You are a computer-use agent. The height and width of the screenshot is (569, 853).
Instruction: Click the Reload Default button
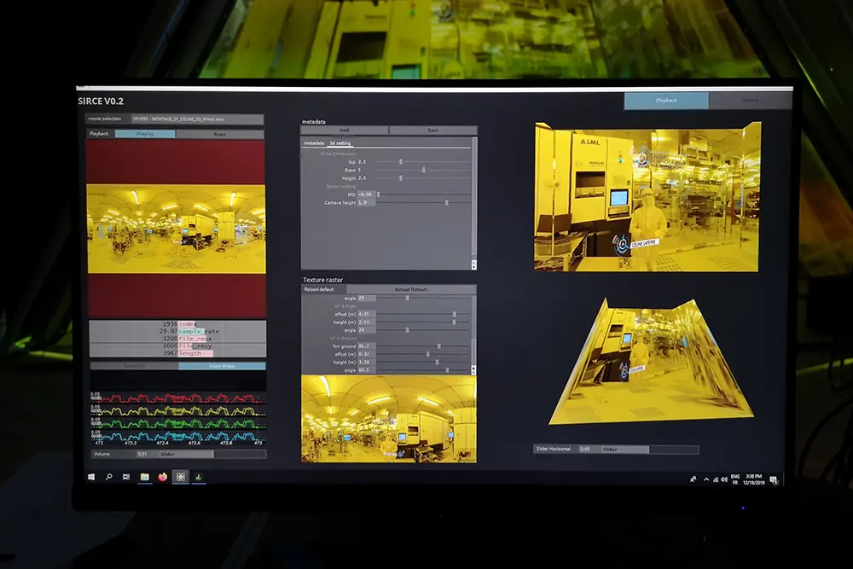tap(411, 289)
